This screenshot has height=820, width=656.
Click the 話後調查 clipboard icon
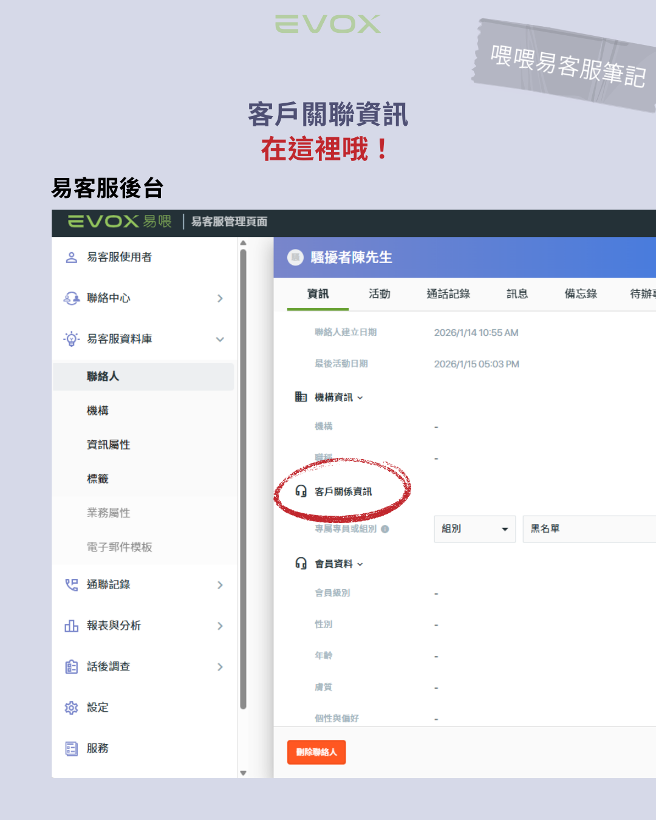71,667
